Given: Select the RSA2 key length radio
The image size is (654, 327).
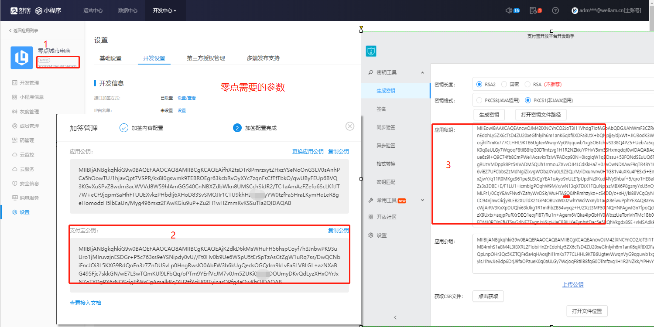Looking at the screenshot, I should click(480, 84).
